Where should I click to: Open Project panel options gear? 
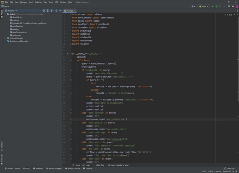(56, 11)
